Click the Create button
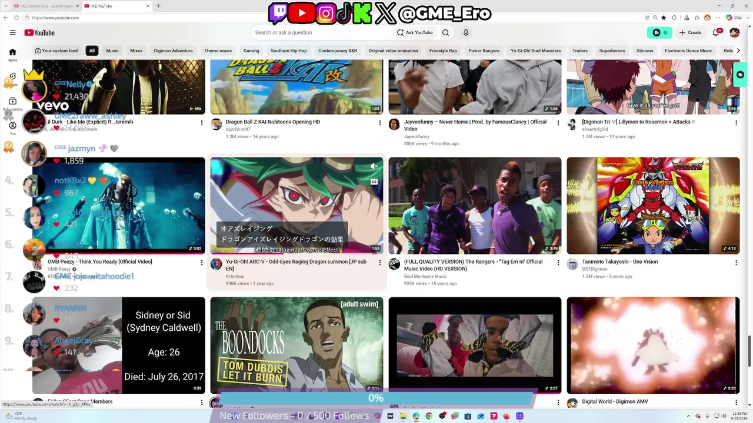 click(691, 33)
